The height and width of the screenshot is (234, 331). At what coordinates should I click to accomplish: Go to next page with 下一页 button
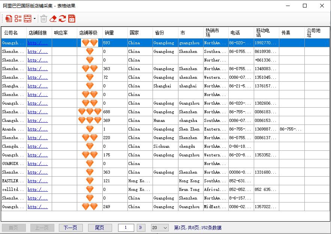(x=70, y=228)
